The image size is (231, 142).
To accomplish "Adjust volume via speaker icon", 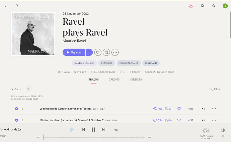I will (x=223, y=130).
